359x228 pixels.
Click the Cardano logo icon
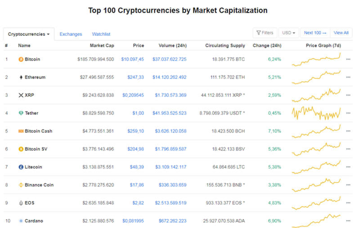(21, 221)
